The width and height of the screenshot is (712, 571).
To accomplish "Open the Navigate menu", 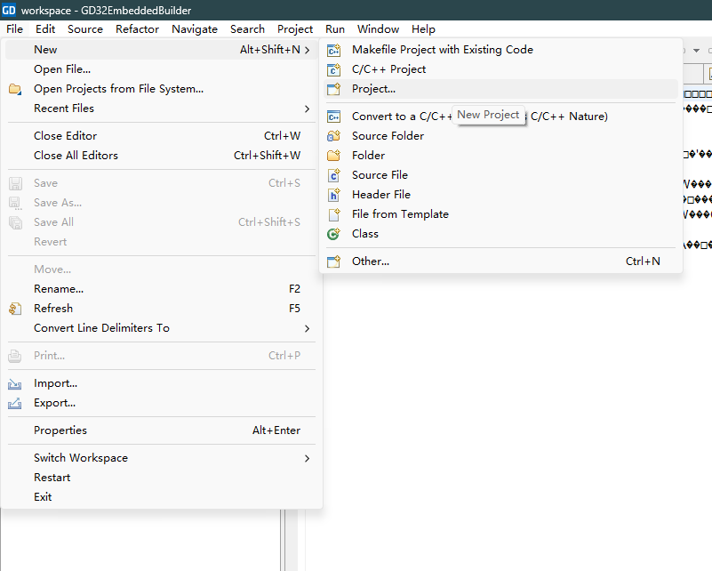I will [x=195, y=28].
